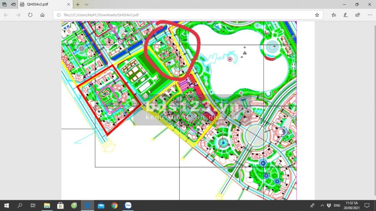Open a new tab with plus button
The width and height of the screenshot is (376, 211).
pyautogui.click(x=78, y=4)
